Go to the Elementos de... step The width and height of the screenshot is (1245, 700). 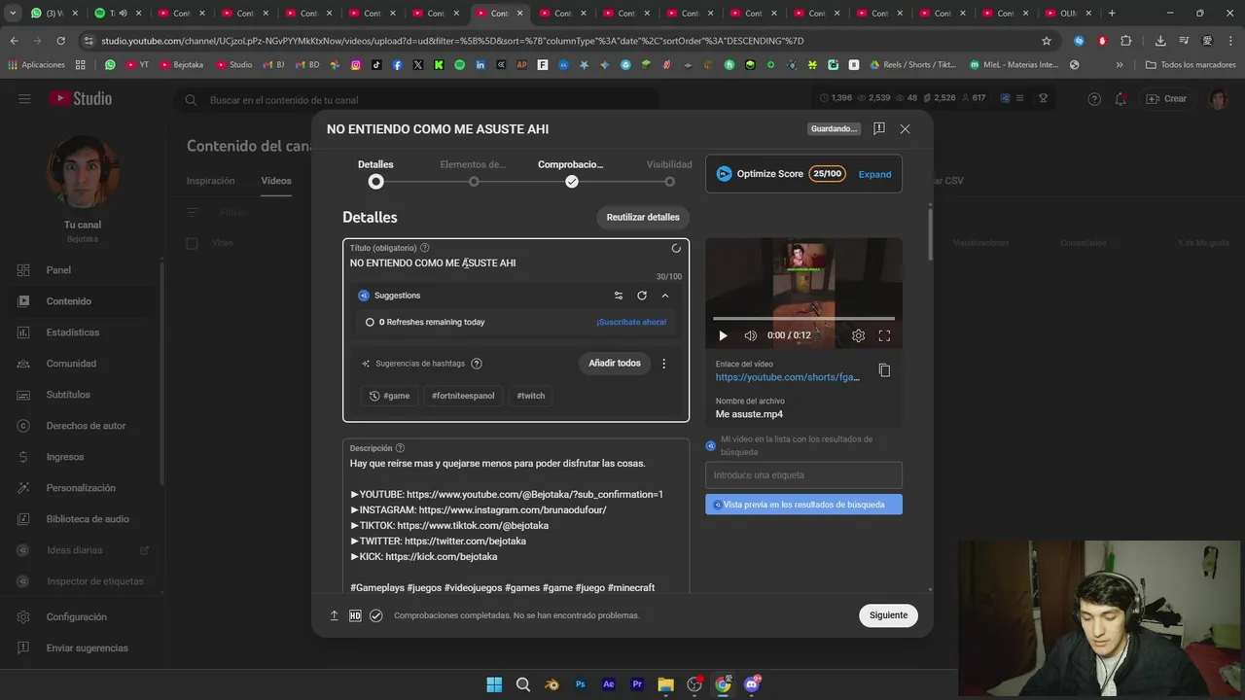[473, 175]
